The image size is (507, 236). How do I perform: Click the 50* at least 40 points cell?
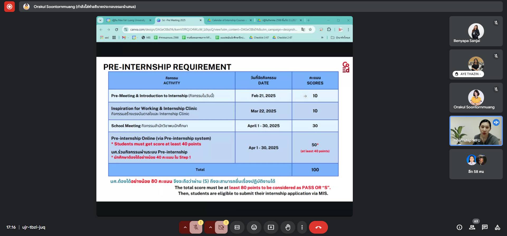point(315,148)
